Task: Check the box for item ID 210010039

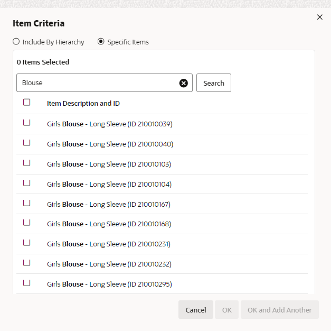Action: (26, 123)
